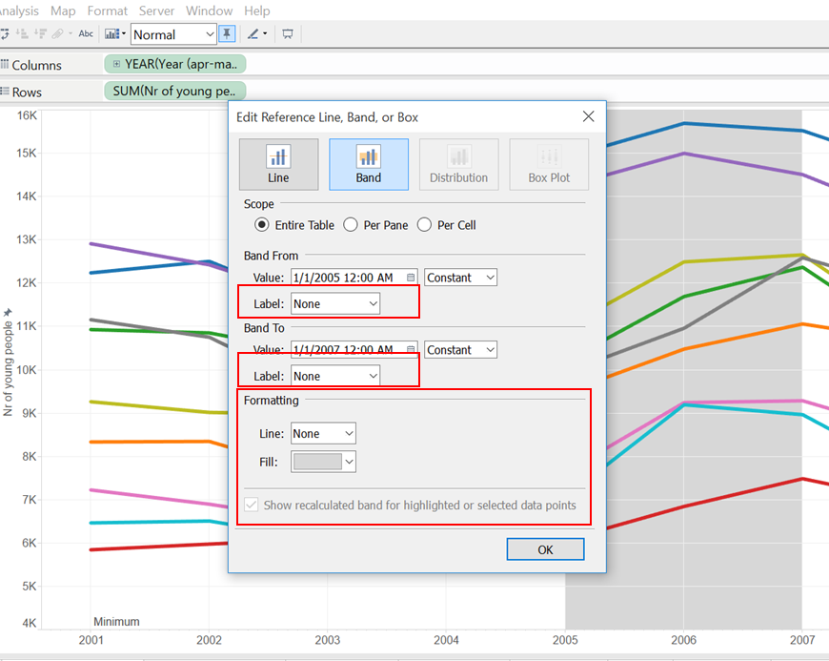Open the Group members dropdown arrow
The width and height of the screenshot is (829, 661).
click(x=71, y=34)
